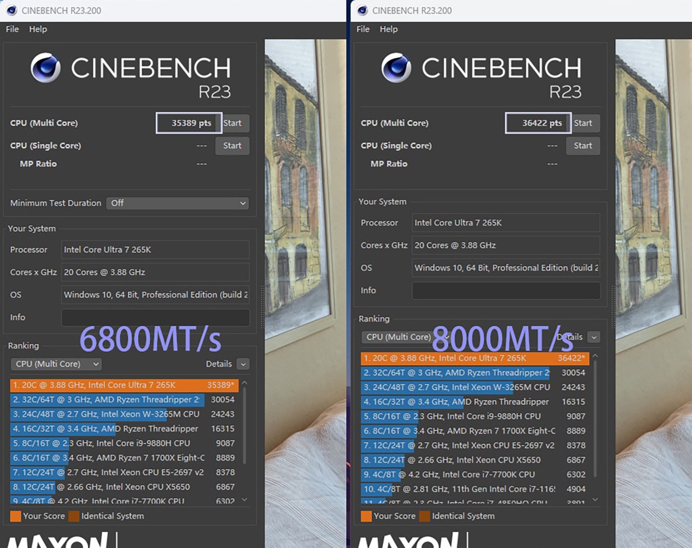Click Cinebench R23 logo sphere in right window
Image resolution: width=692 pixels, height=548 pixels.
click(396, 68)
